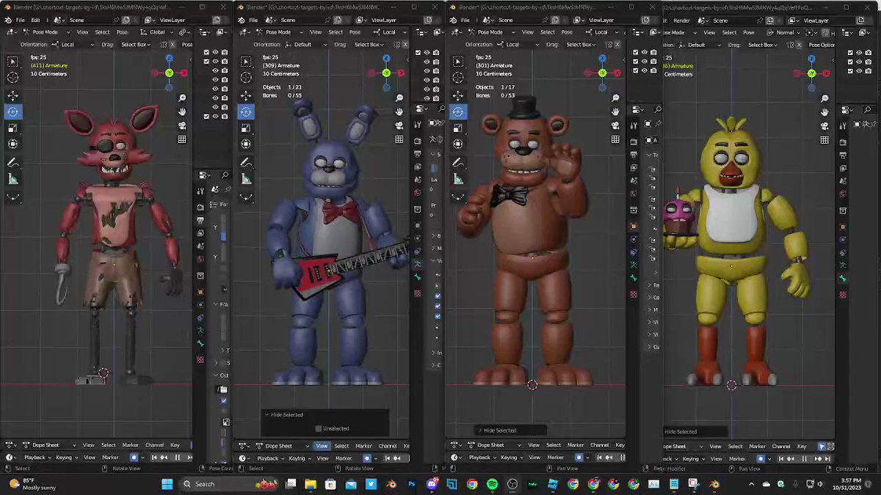Uncheck first outliner checkbox in Chica window
The height and width of the screenshot is (495, 881).
pos(849,53)
